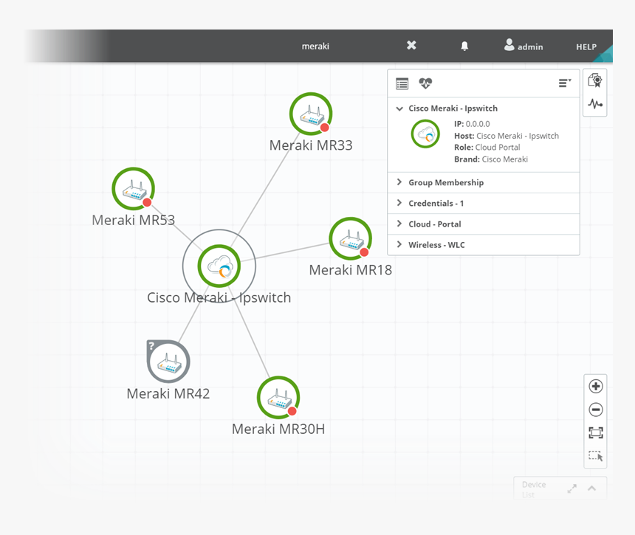This screenshot has height=535, width=635.
Task: Zoom out with the minus button
Action: [596, 410]
